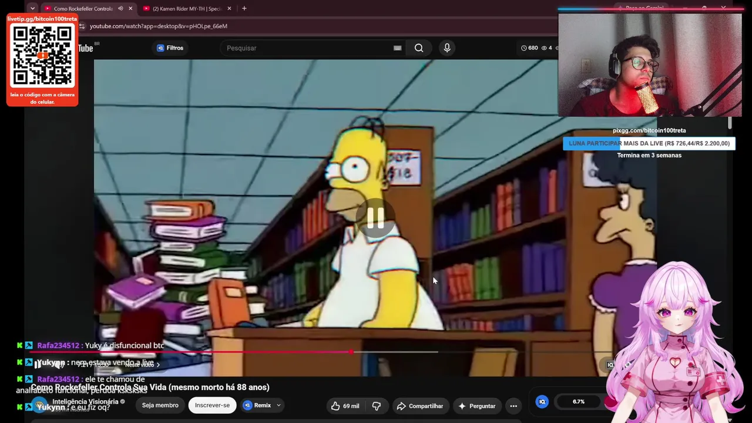Switch to the Kamen Rider MY-TH tab
Image resolution: width=752 pixels, height=423 pixels.
coord(187,8)
